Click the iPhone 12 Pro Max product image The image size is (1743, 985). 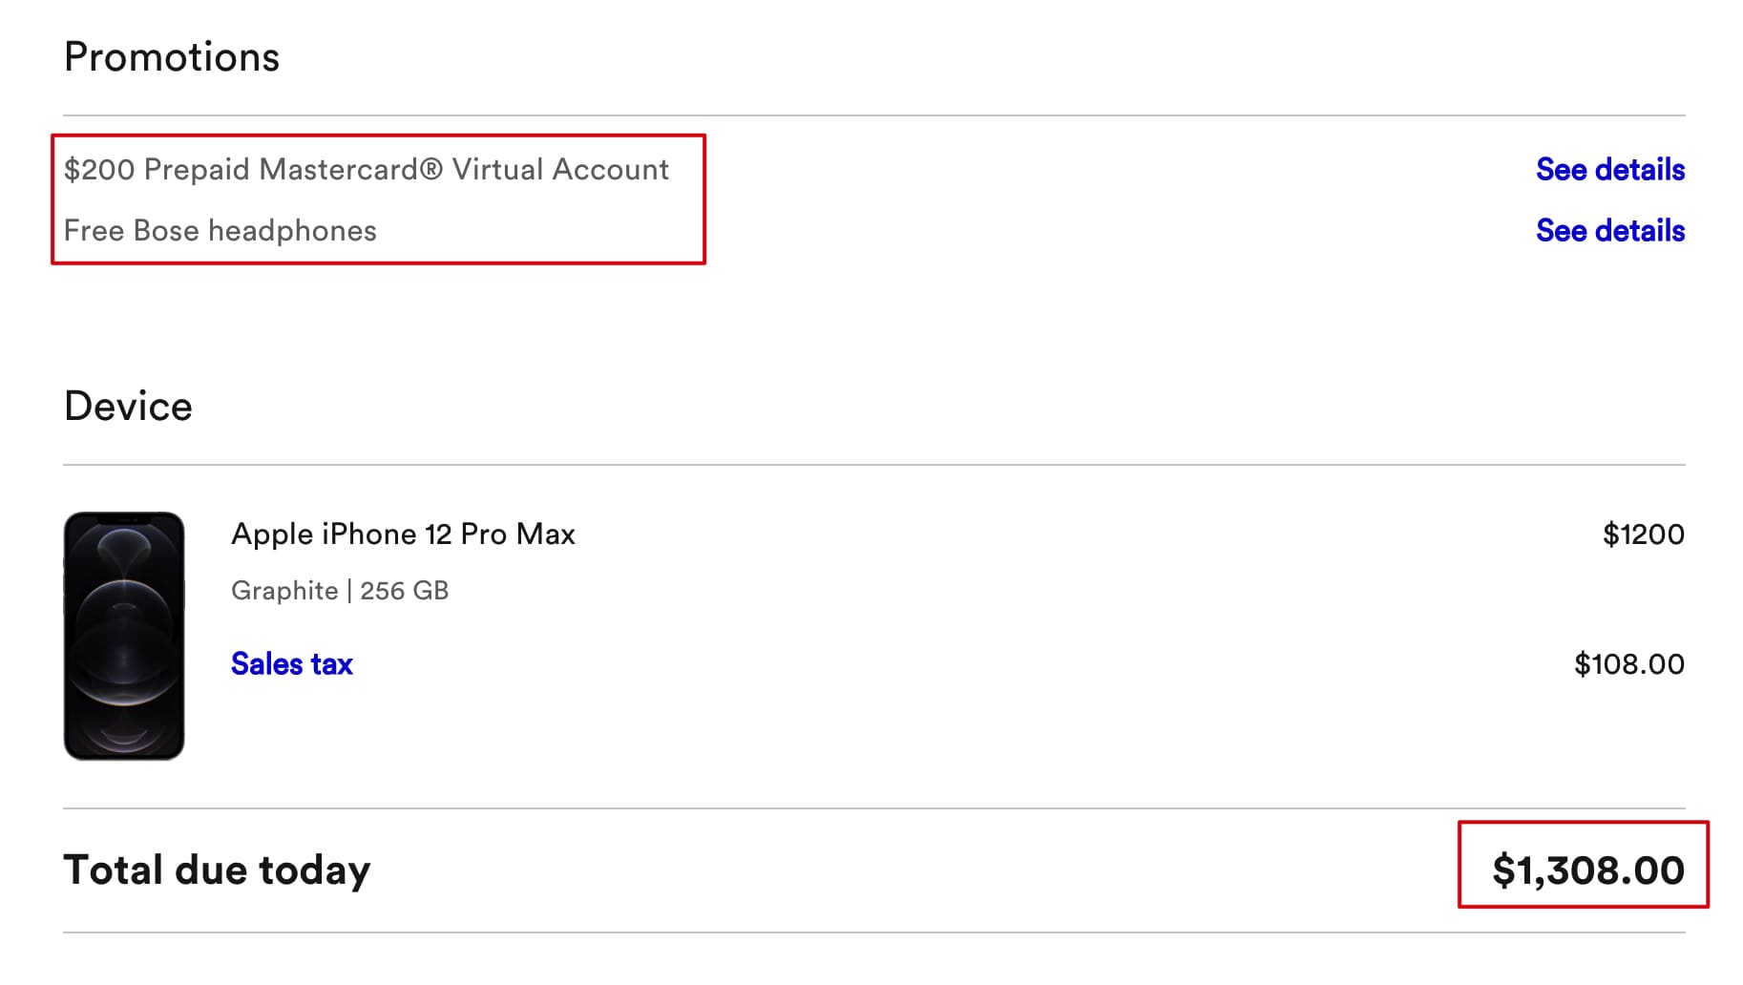click(x=124, y=636)
